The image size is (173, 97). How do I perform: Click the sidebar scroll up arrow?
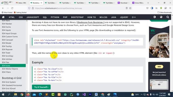[27, 21]
